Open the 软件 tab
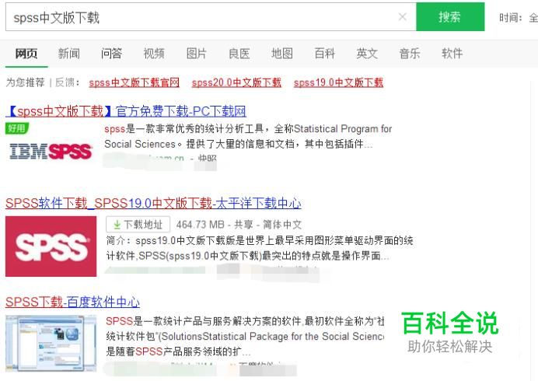The image size is (538, 381). tap(452, 54)
